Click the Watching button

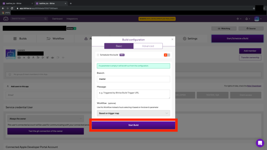[224, 28]
